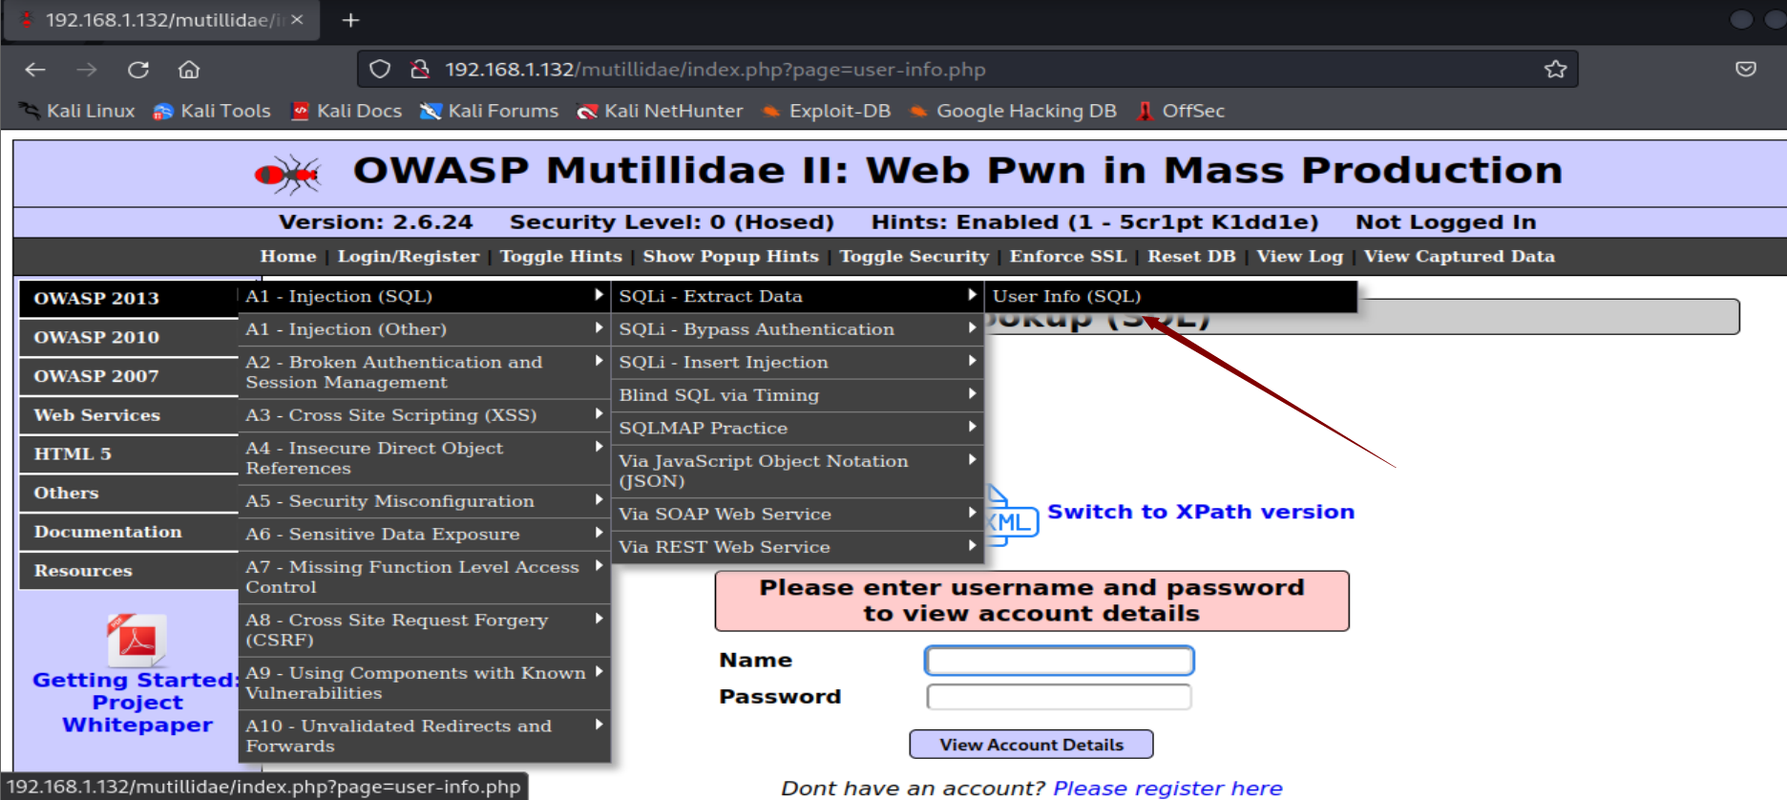
Task: Open the HTML 5 sidebar menu
Action: coord(128,454)
